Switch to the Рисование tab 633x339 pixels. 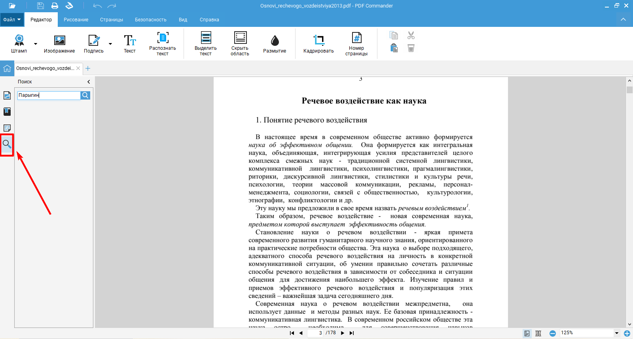[x=76, y=19]
